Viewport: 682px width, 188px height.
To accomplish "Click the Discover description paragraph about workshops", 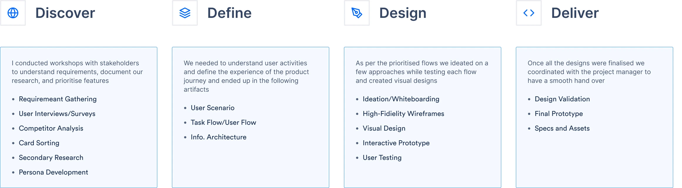I will [77, 72].
